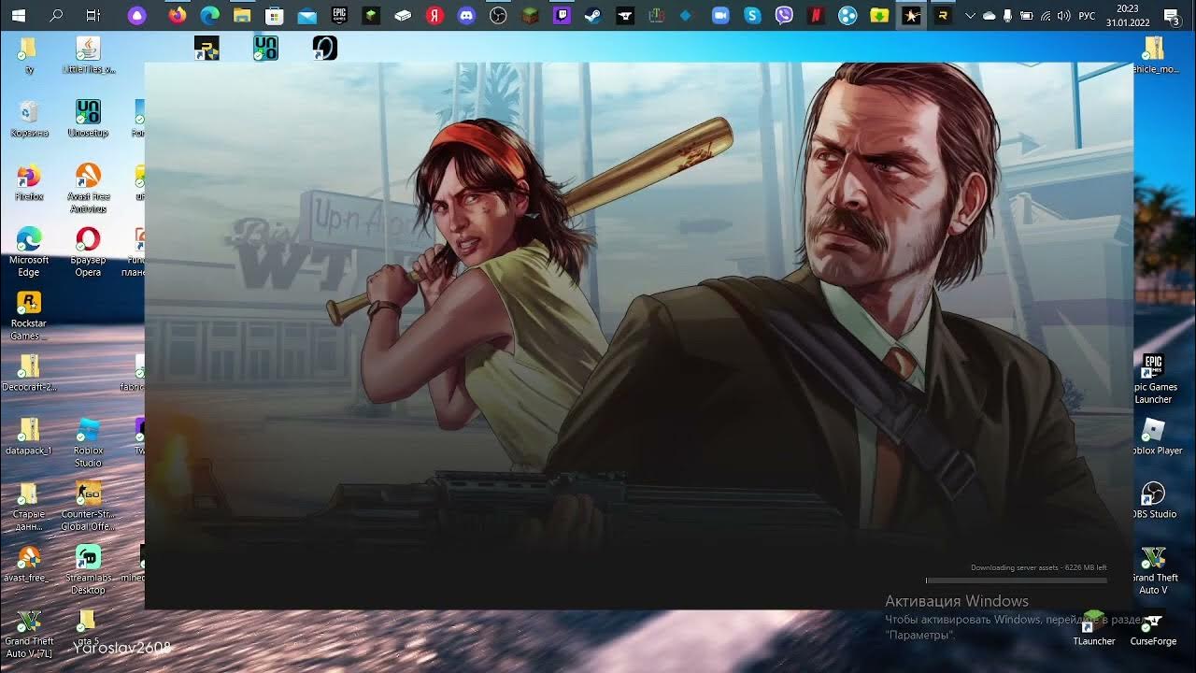Open Mail app from the taskbar
1196x673 pixels.
306,15
